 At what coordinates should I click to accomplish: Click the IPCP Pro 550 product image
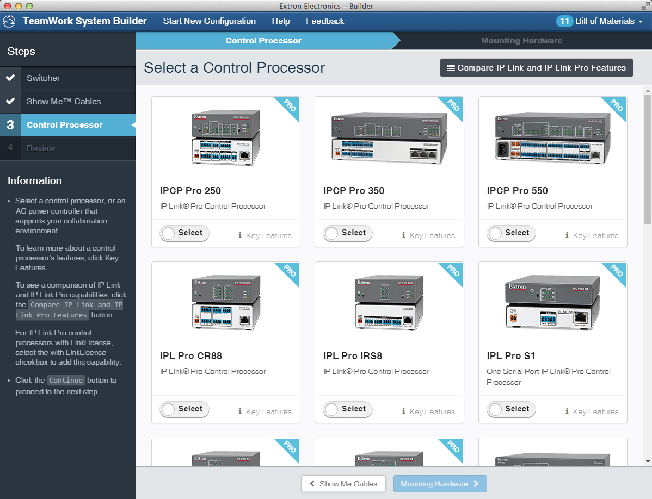tap(553, 138)
